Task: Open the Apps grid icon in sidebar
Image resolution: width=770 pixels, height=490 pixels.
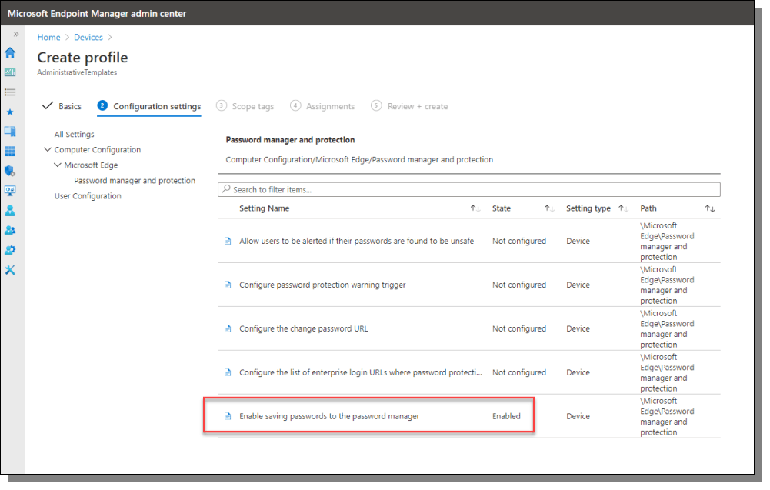Action: coord(10,152)
